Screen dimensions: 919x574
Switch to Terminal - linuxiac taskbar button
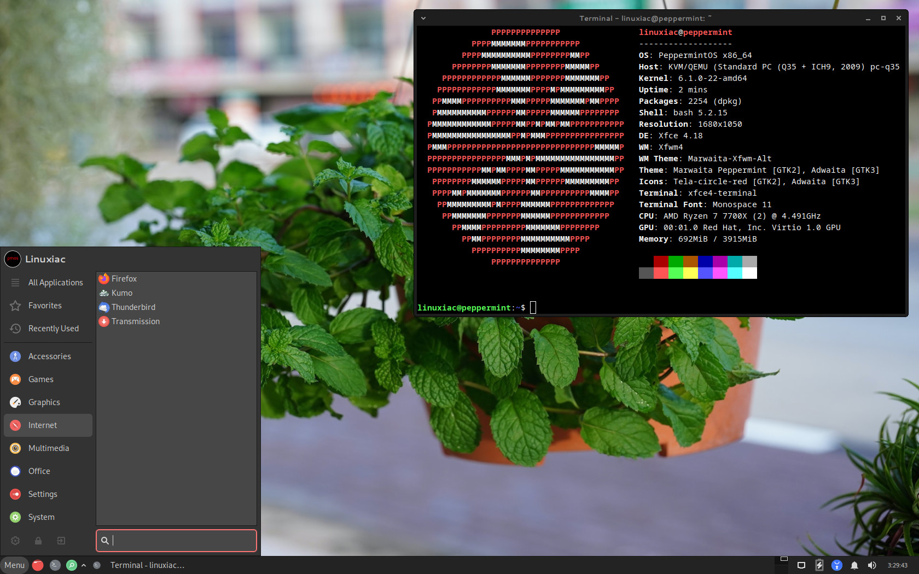pos(141,565)
